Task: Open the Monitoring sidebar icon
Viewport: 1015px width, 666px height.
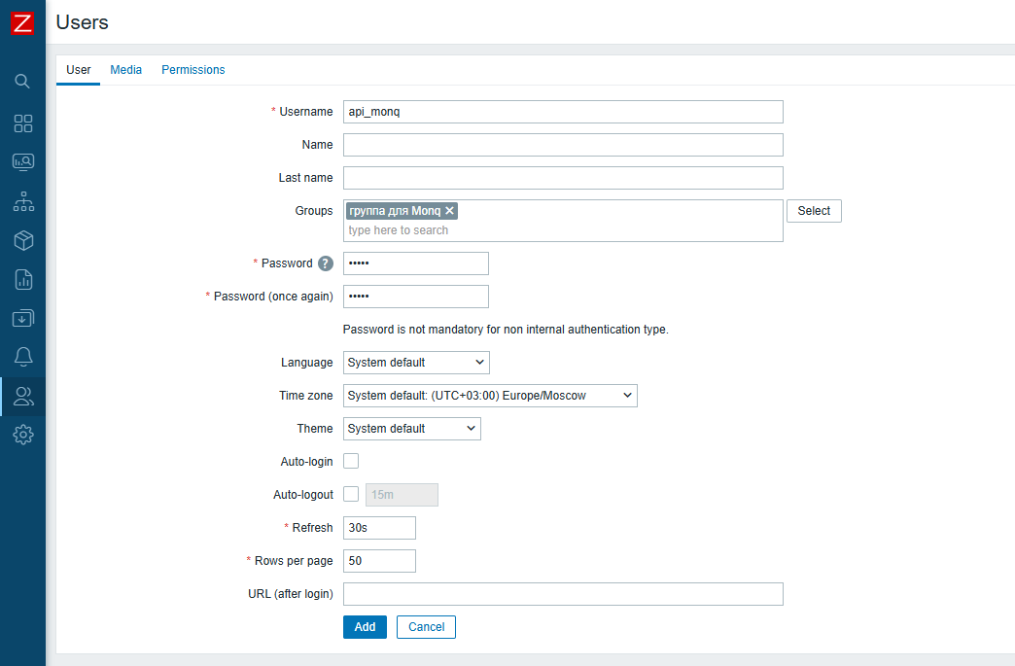Action: click(x=22, y=162)
